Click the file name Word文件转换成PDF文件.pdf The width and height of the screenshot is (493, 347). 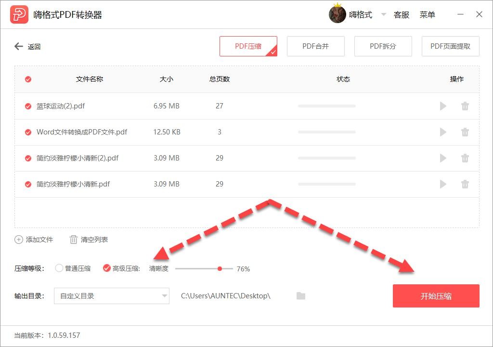82,132
